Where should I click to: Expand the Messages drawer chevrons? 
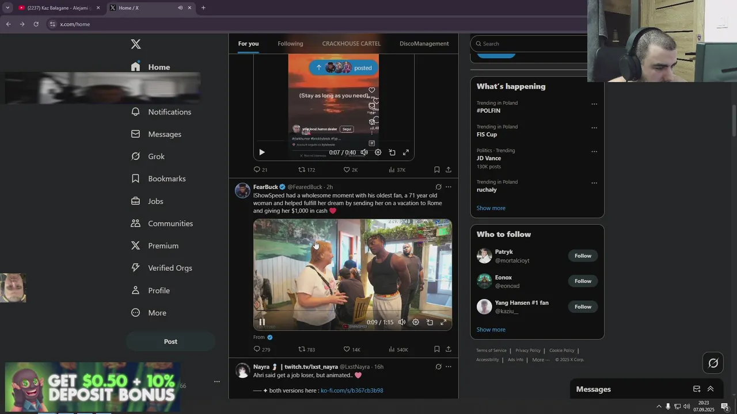[711, 389]
